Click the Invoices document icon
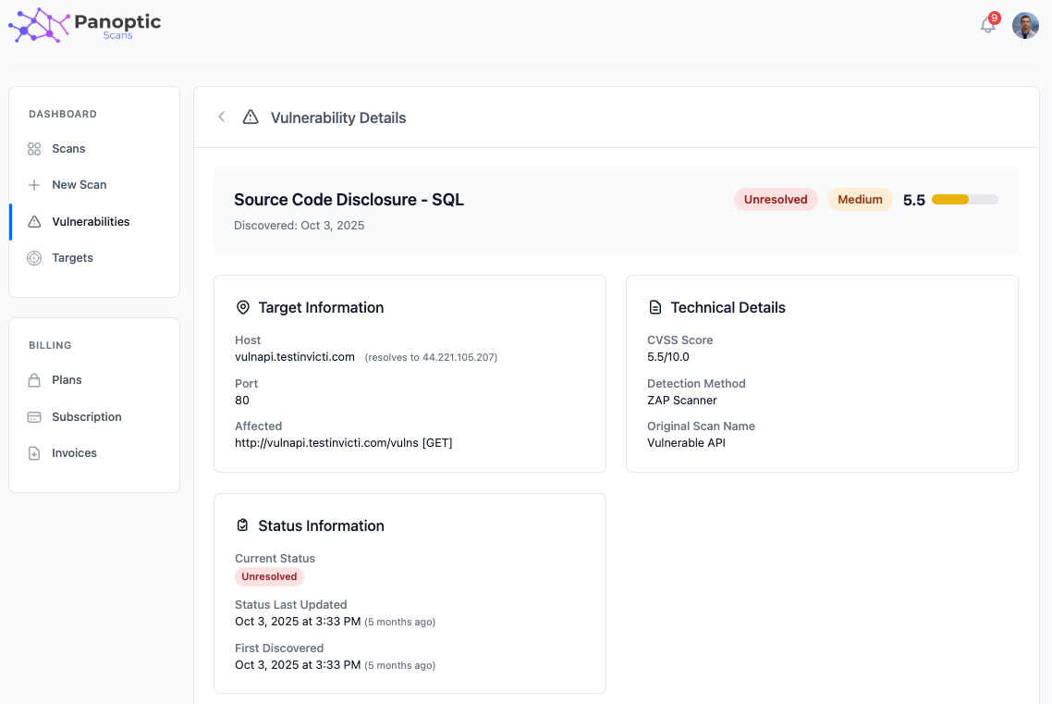The image size is (1052, 704). click(34, 452)
